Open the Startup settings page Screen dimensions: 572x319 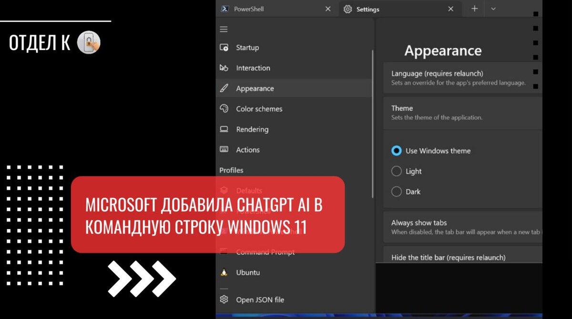pyautogui.click(x=294, y=48)
